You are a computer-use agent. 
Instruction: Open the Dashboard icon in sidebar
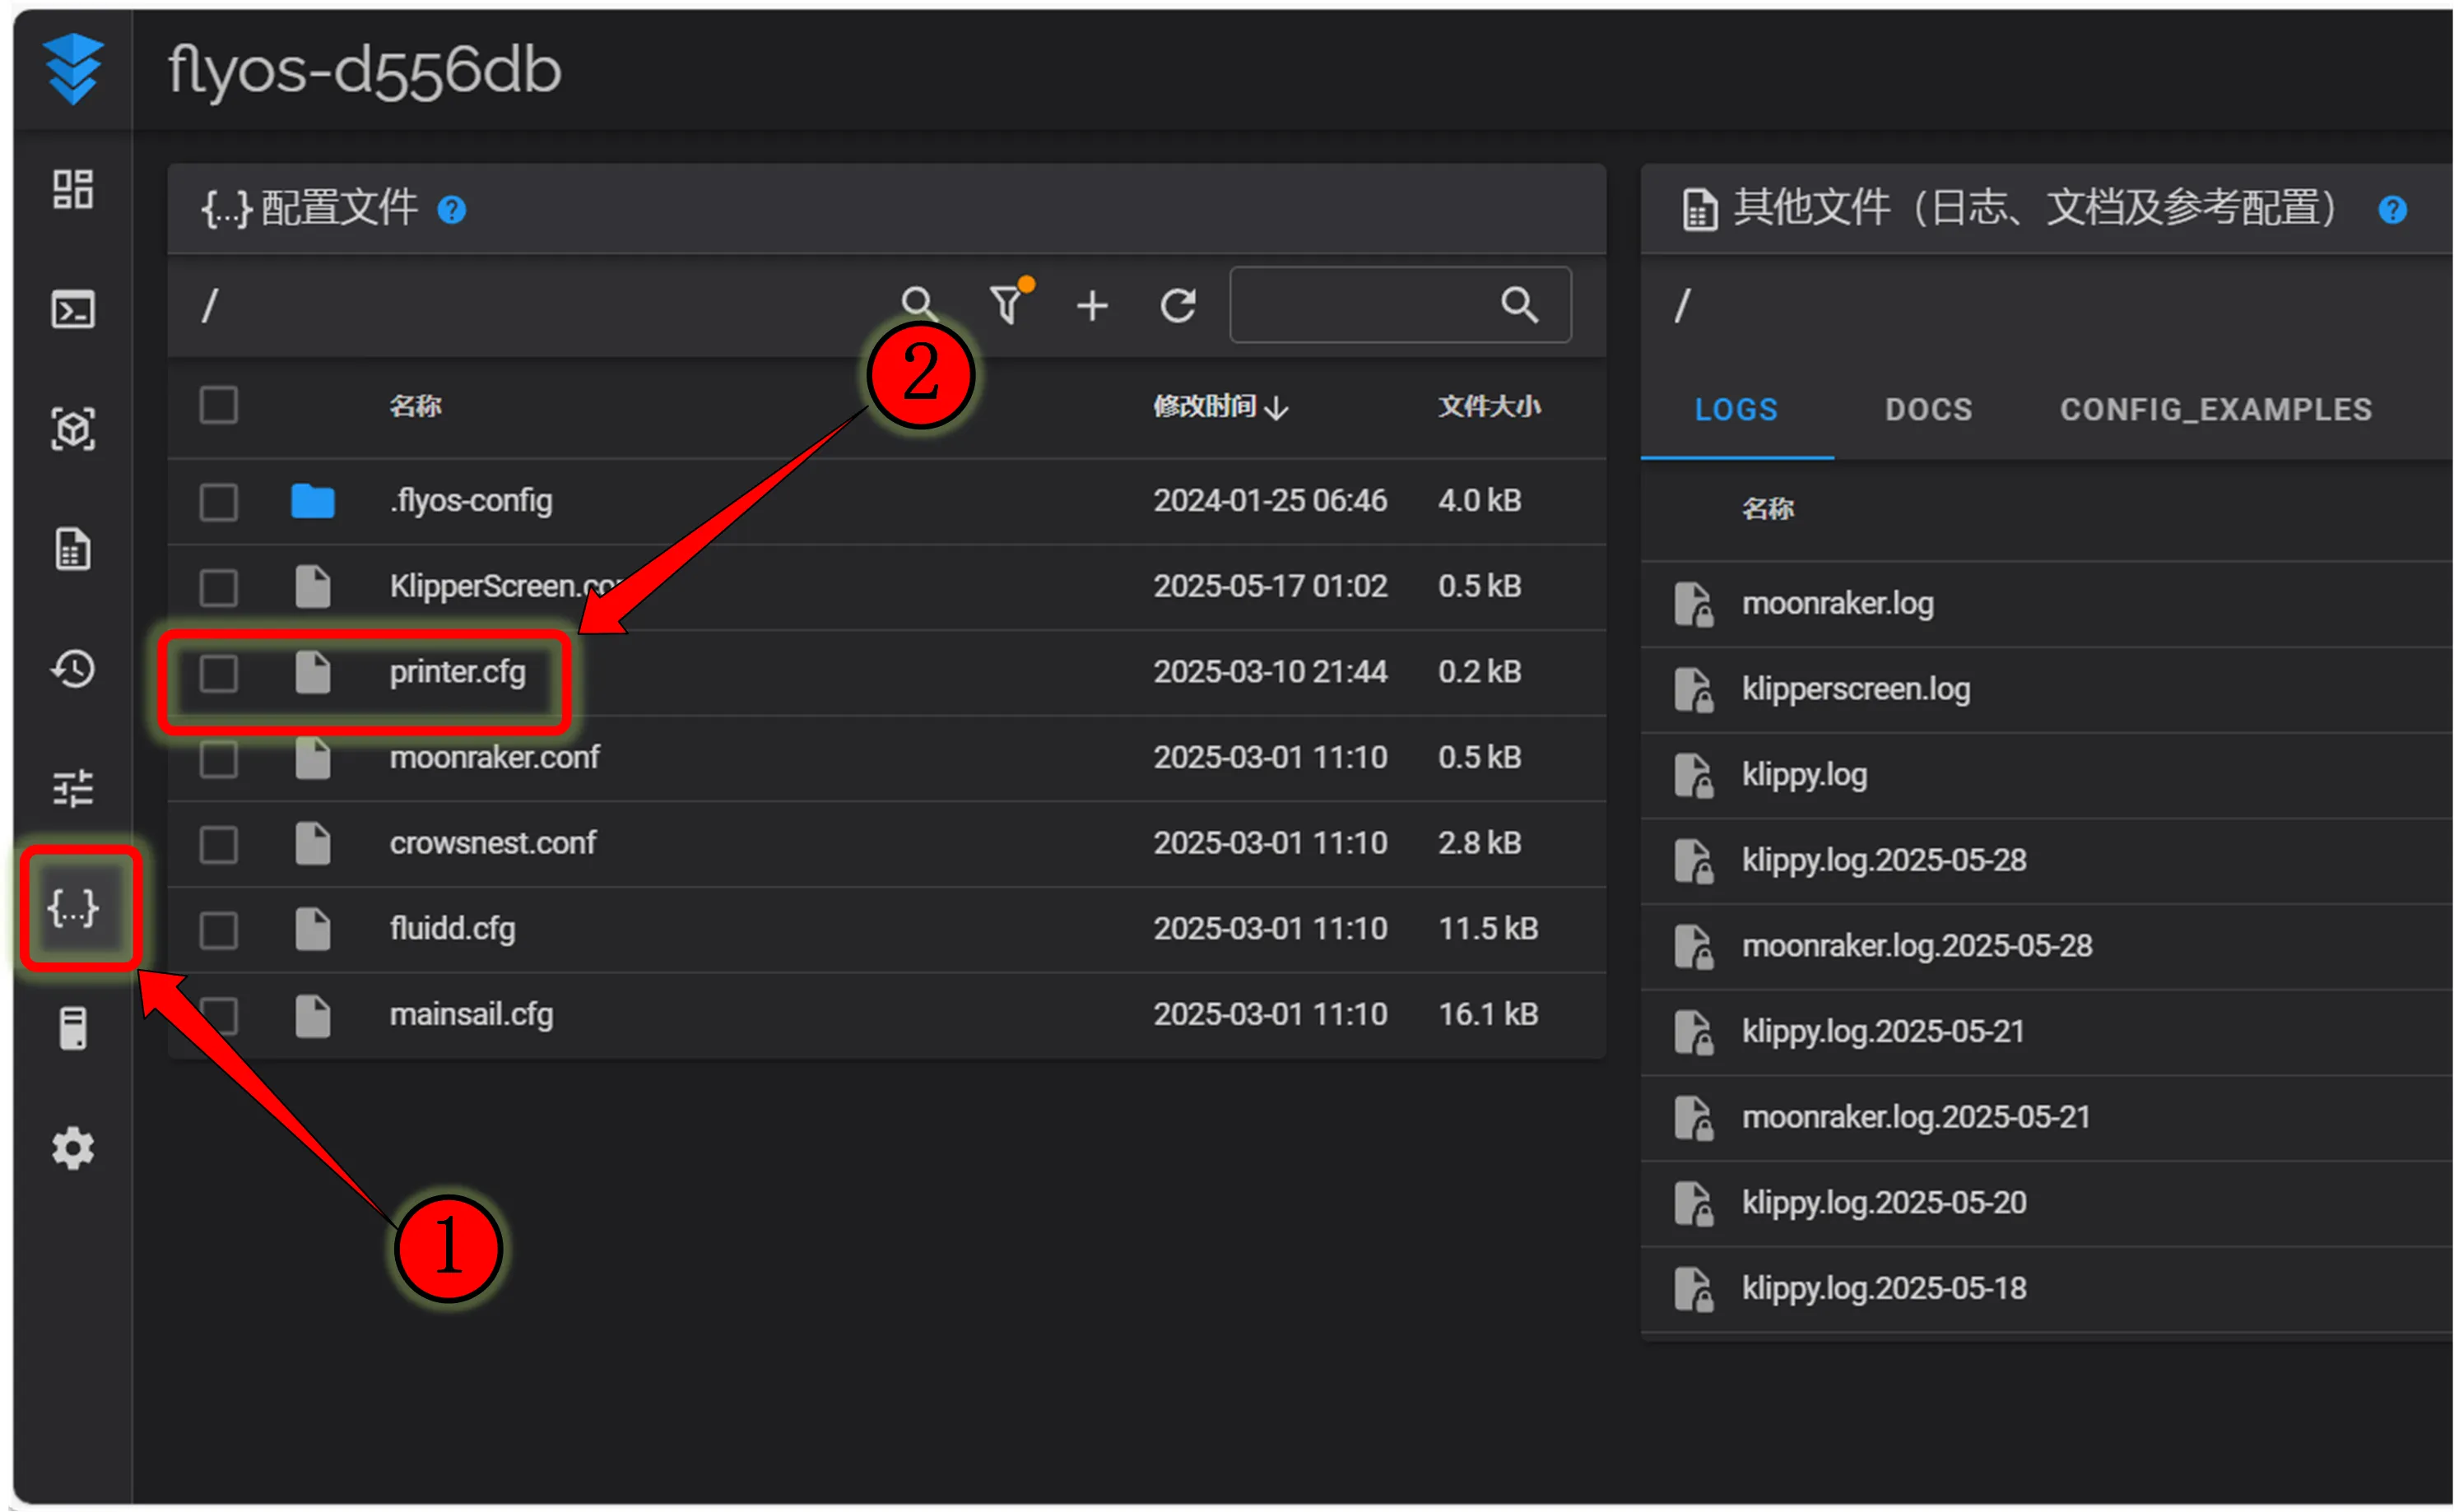(x=73, y=189)
